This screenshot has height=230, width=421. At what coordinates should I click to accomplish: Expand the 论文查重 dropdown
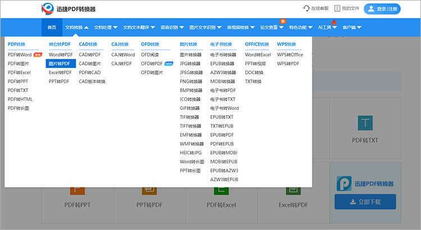click(272, 27)
